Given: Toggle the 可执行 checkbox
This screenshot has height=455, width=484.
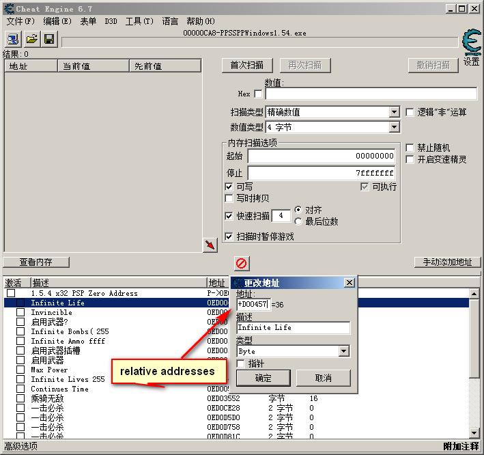Looking at the screenshot, I should (x=365, y=187).
